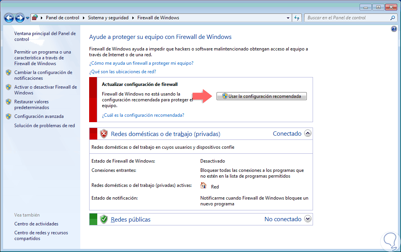Click shield icon on Usar la configuración button
401x252 pixels.
point(225,96)
